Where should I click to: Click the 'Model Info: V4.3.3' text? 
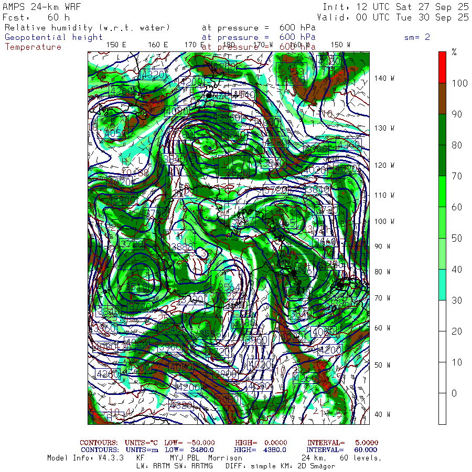coord(85,458)
